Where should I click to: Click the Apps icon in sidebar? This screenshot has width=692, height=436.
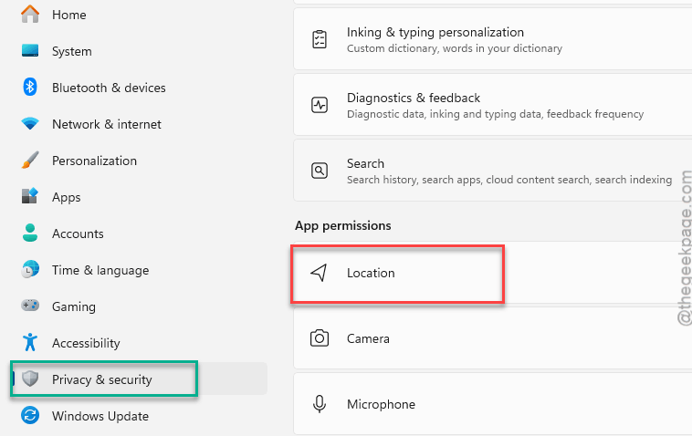(x=30, y=196)
